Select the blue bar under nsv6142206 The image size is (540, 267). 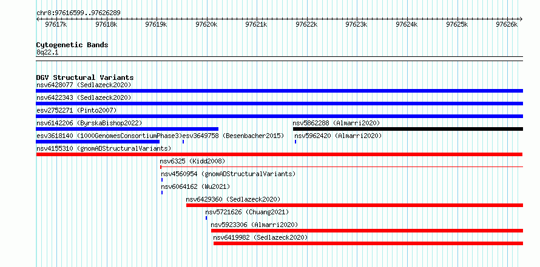point(127,129)
